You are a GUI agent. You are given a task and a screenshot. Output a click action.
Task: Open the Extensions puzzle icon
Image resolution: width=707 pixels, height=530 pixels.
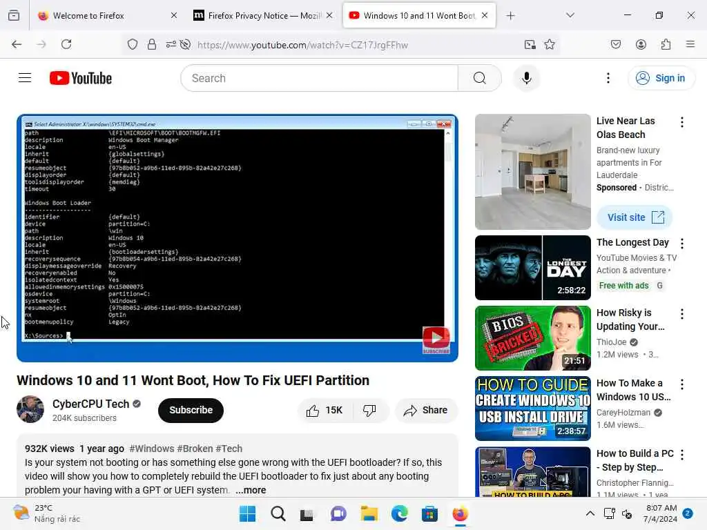pyautogui.click(x=666, y=44)
